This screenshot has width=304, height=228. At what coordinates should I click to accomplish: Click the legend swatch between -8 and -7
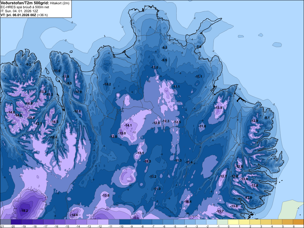(147, 222)
